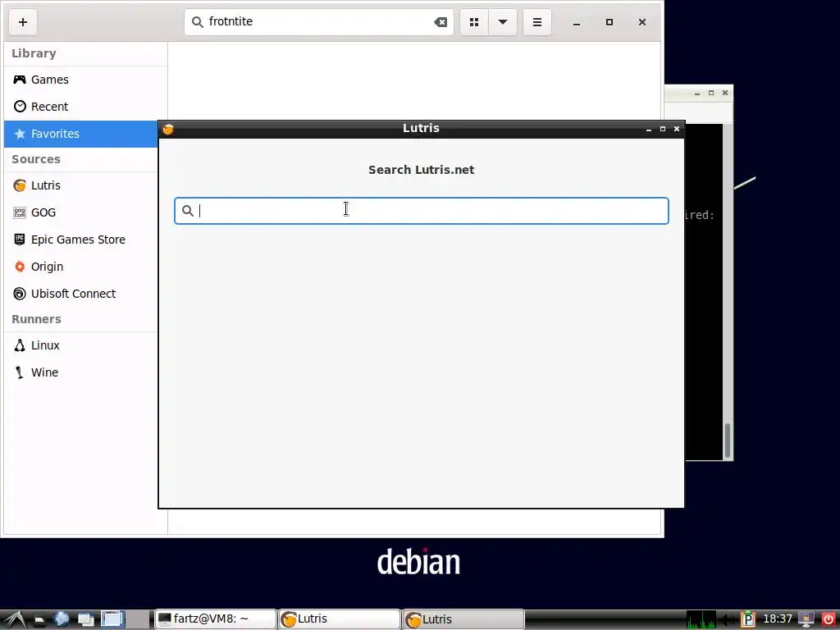Open the view options dropdown arrow
Screen dimensions: 840x630
(503, 22)
